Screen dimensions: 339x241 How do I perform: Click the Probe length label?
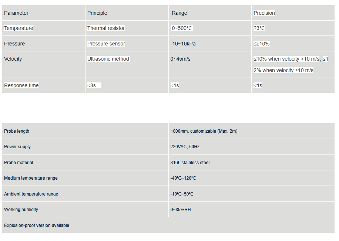(x=17, y=131)
